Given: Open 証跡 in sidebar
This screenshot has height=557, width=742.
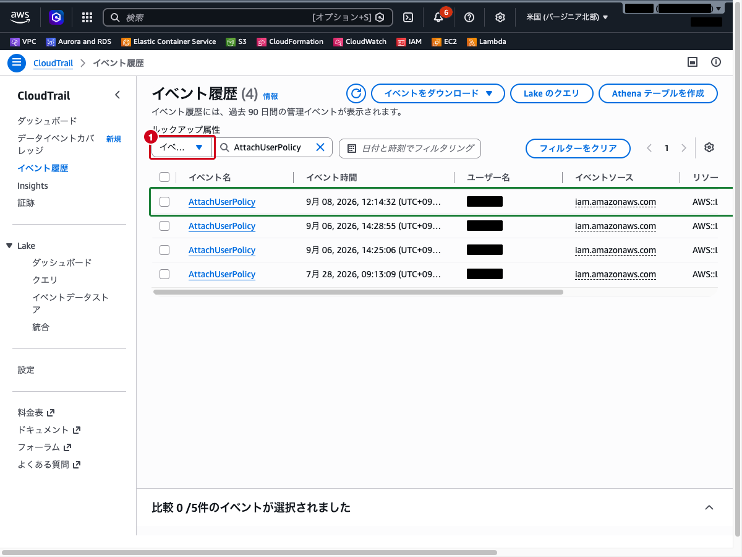Looking at the screenshot, I should click(x=26, y=203).
